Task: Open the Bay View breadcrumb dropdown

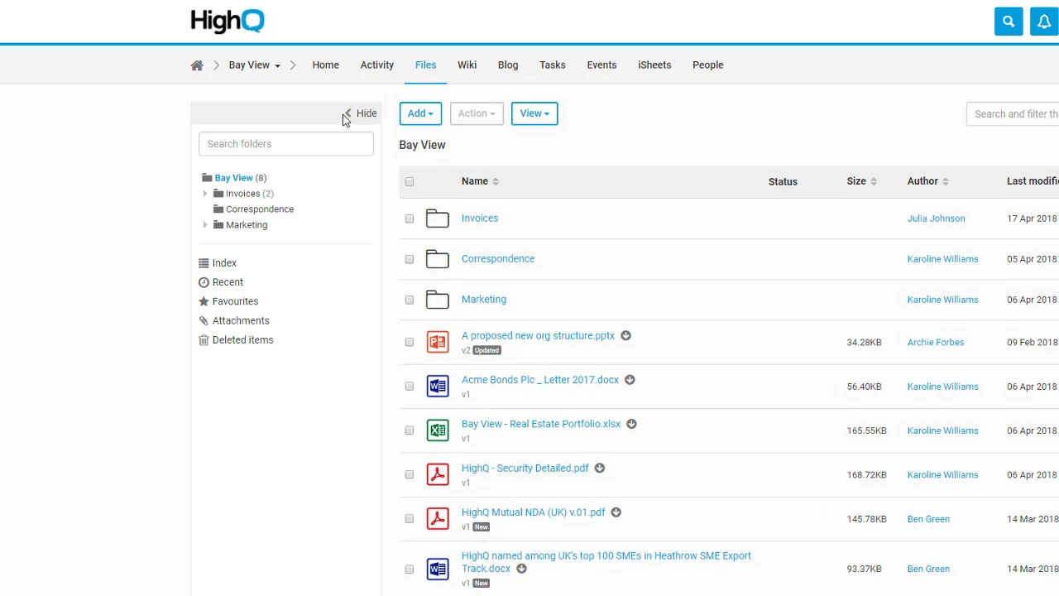Action: [254, 65]
